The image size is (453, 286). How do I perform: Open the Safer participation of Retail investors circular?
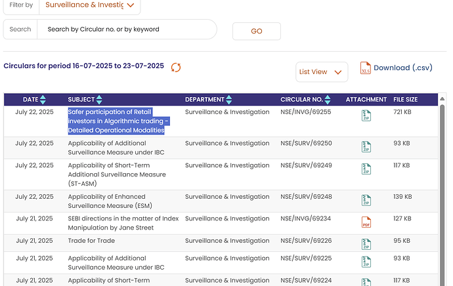118,121
